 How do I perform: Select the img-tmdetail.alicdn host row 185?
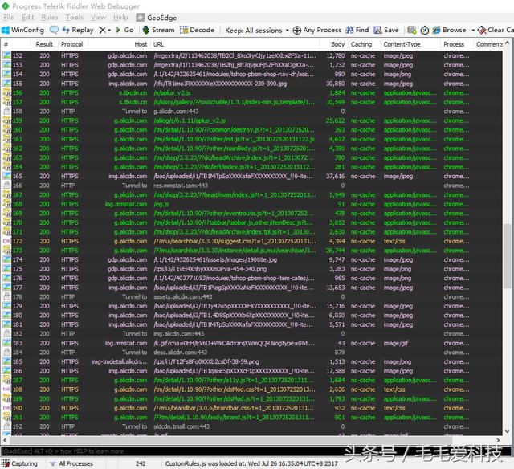click(x=251, y=361)
